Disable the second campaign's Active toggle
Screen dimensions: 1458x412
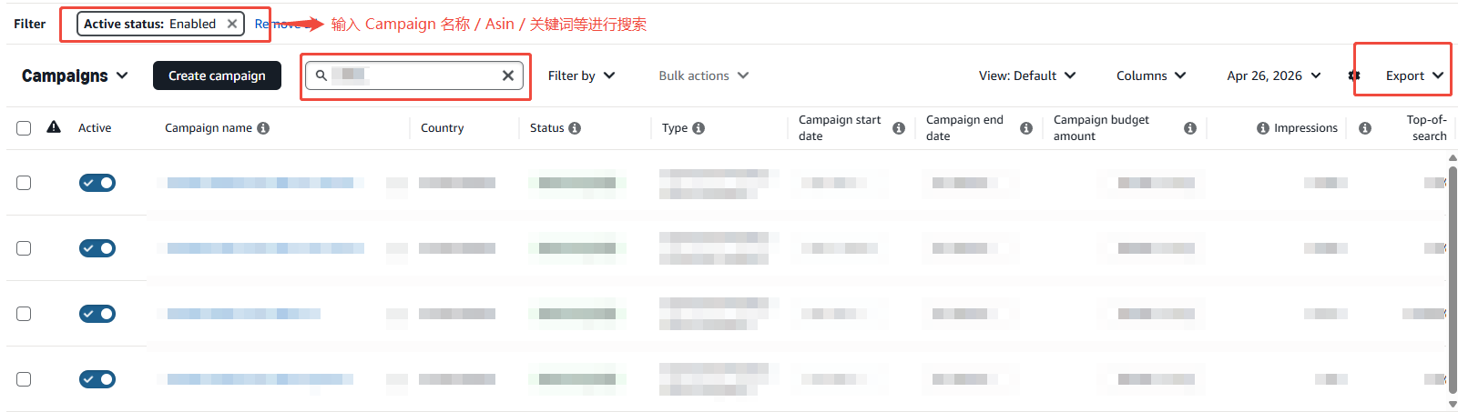97,248
